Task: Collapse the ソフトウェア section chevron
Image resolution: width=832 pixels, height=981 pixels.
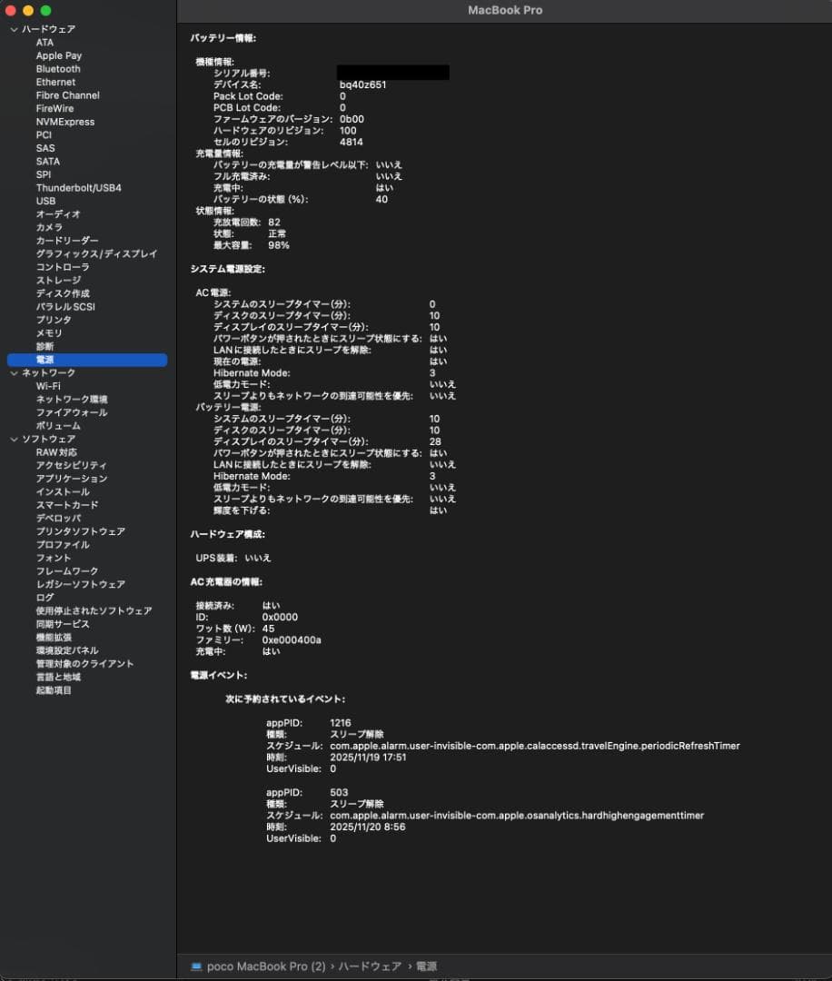Action: coord(14,439)
